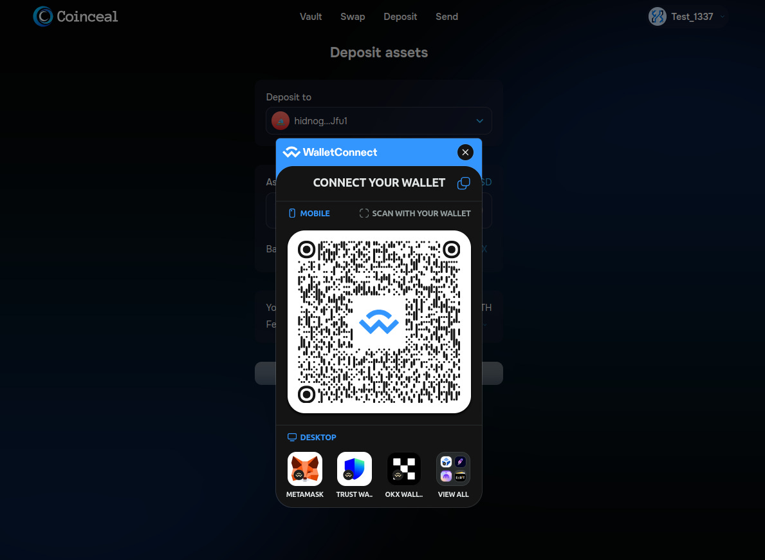This screenshot has width=765, height=560.
Task: Click the WalletConnect QR code
Action: [379, 322]
